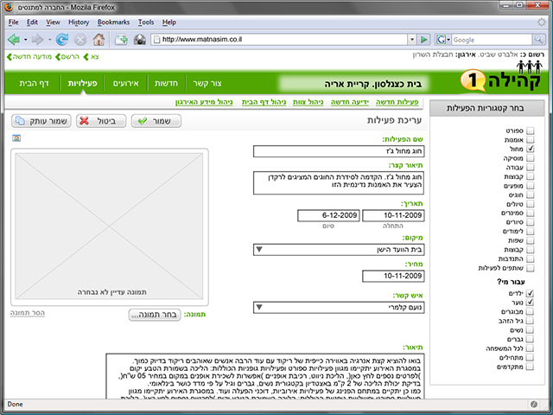This screenshot has height=415, width=553.
Task: Click the long תיאור description text area
Action: coord(265,376)
